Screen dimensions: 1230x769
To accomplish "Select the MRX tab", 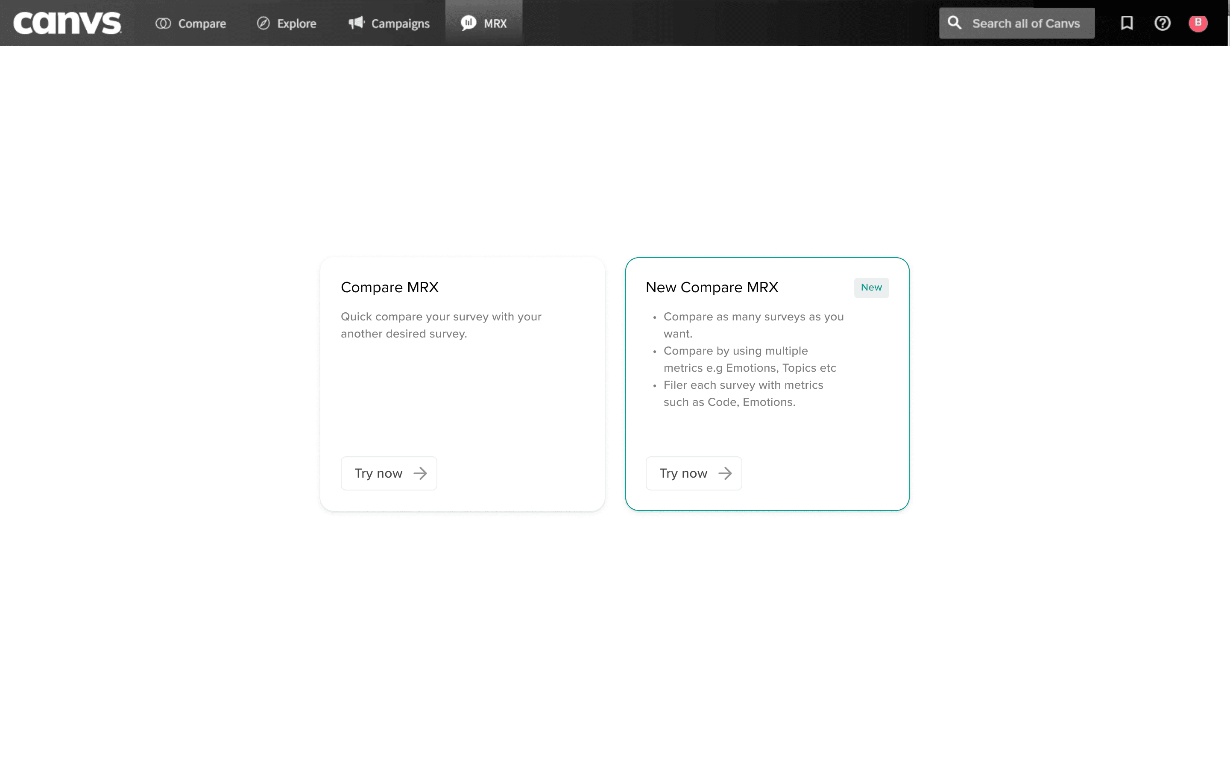I will tap(483, 23).
